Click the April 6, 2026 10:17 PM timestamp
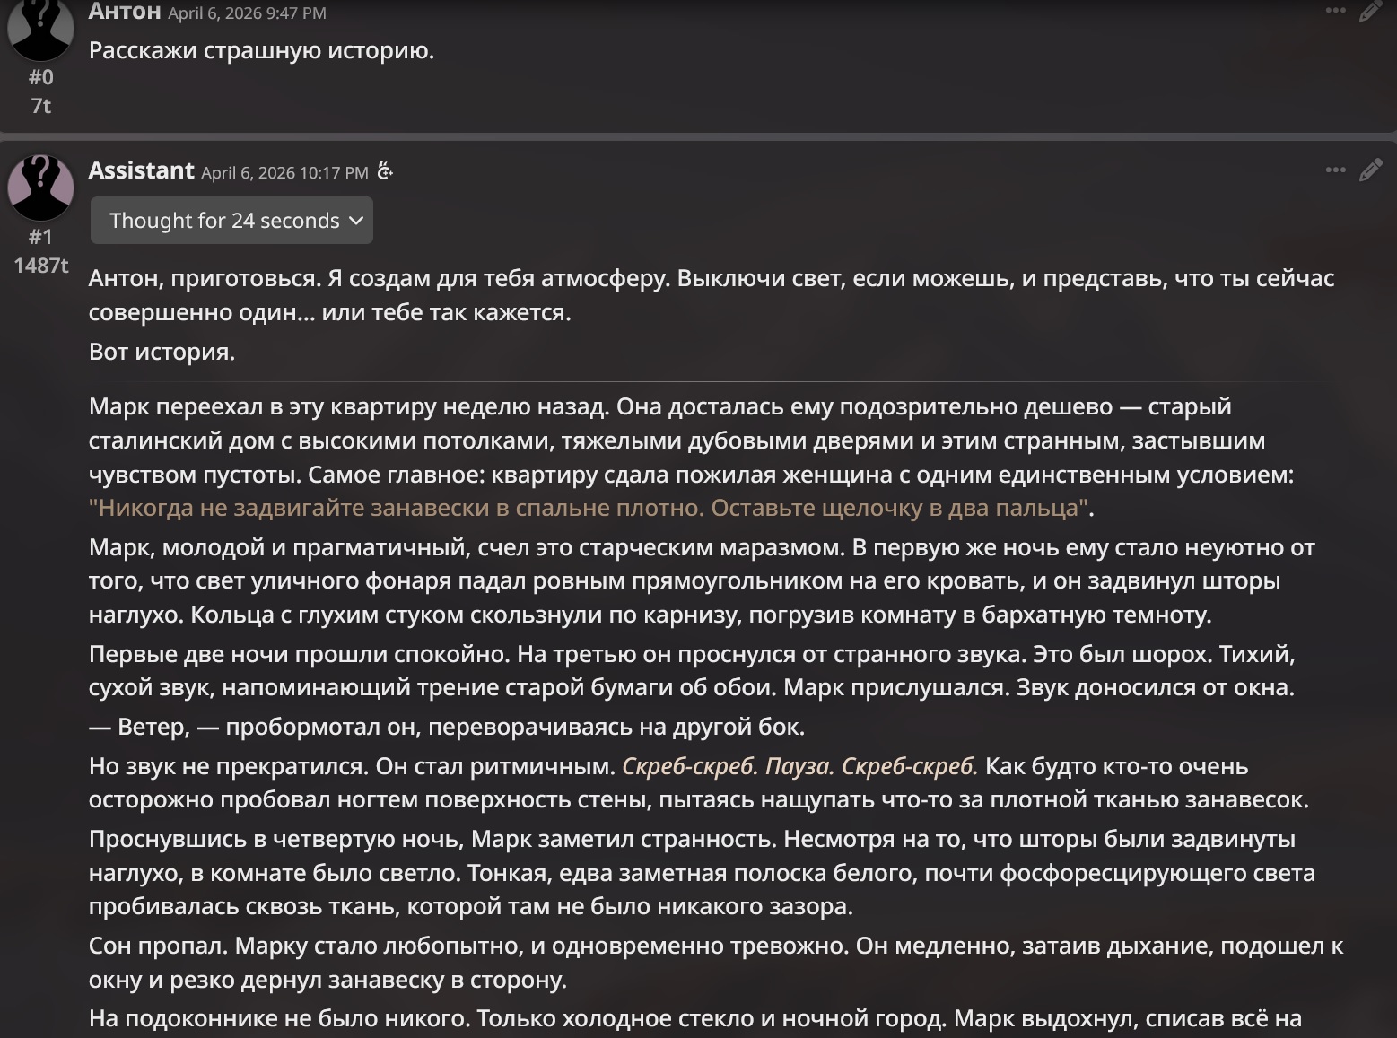This screenshot has width=1397, height=1038. coord(284,172)
